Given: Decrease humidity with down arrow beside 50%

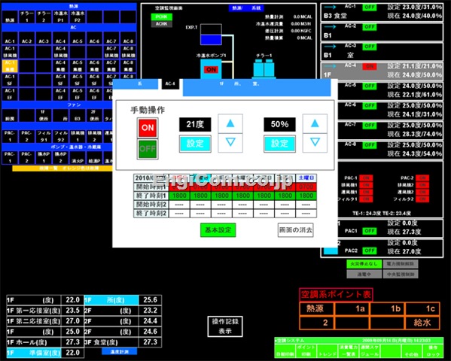Looking at the screenshot, I should tap(315, 143).
